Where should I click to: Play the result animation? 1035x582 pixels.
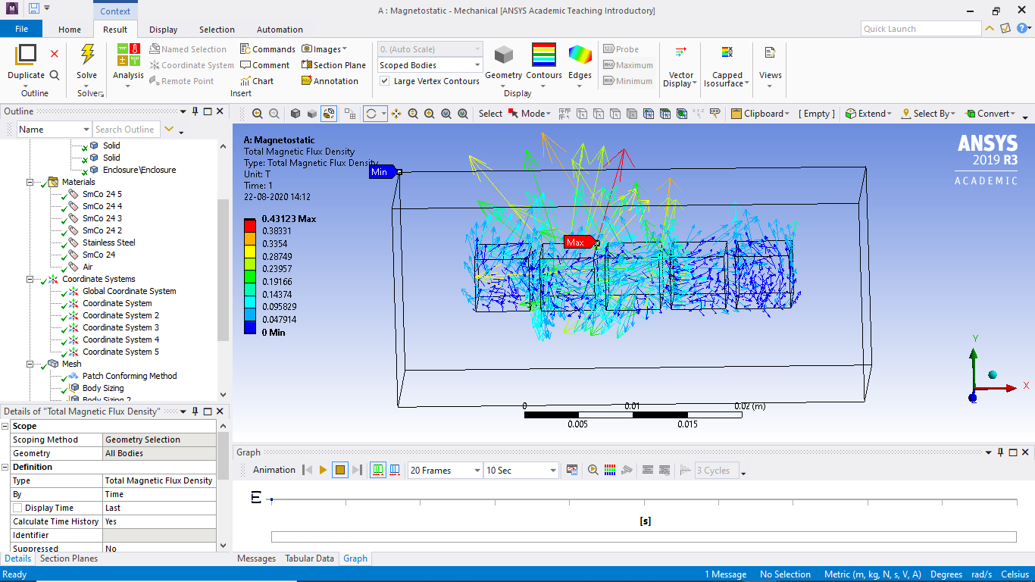324,471
